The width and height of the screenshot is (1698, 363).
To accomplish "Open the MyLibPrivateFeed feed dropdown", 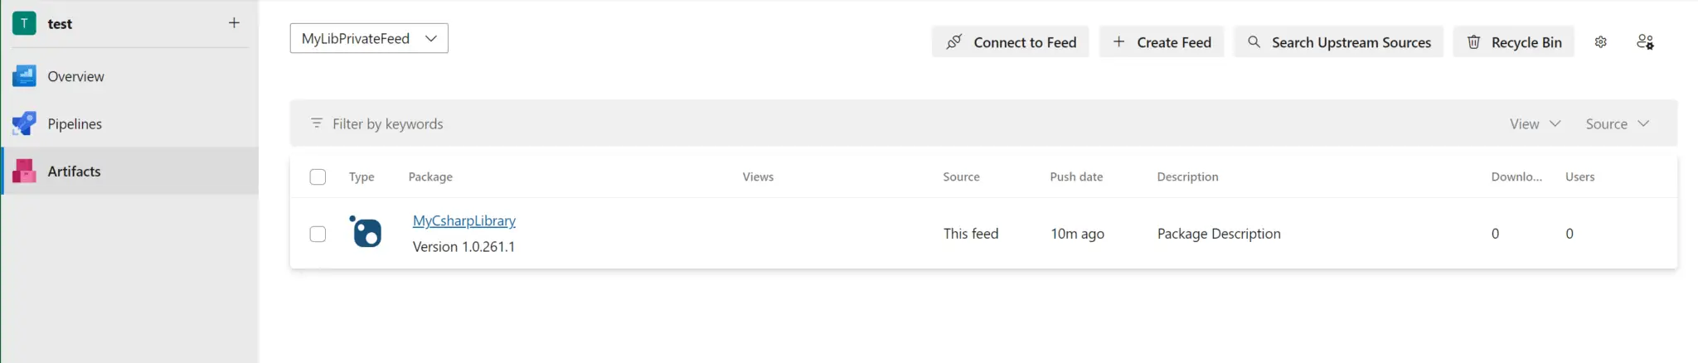I will [369, 39].
